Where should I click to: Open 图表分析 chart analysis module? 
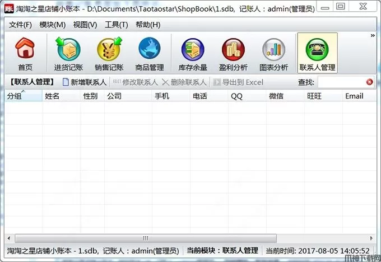pyautogui.click(x=273, y=54)
